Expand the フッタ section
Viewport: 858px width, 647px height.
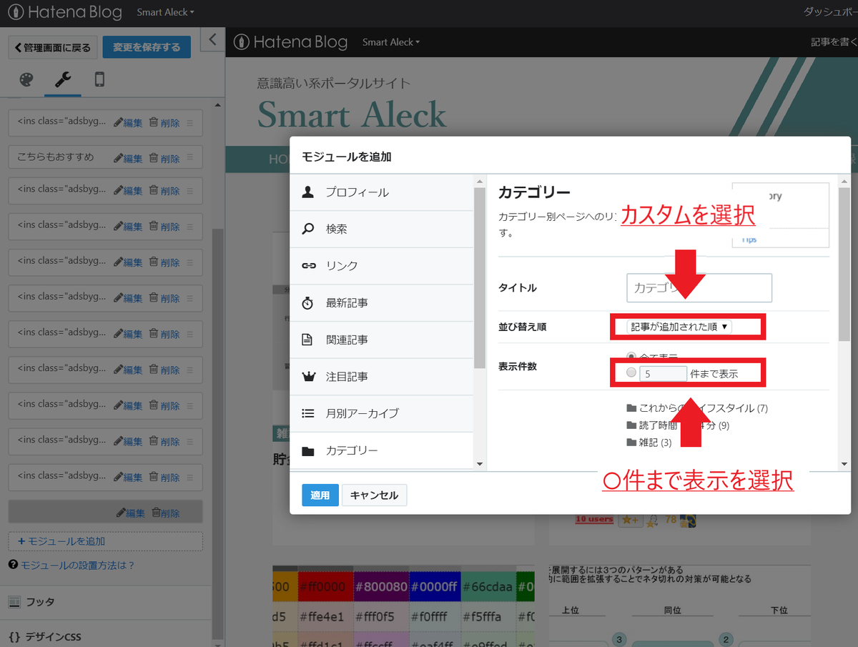click(106, 602)
